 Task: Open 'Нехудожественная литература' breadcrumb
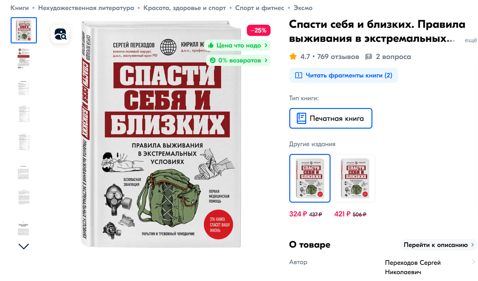pyautogui.click(x=86, y=8)
